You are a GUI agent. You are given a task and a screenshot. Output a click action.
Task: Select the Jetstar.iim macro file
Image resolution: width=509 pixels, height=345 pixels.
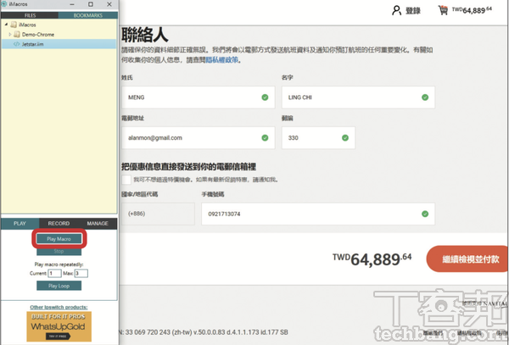(x=59, y=44)
